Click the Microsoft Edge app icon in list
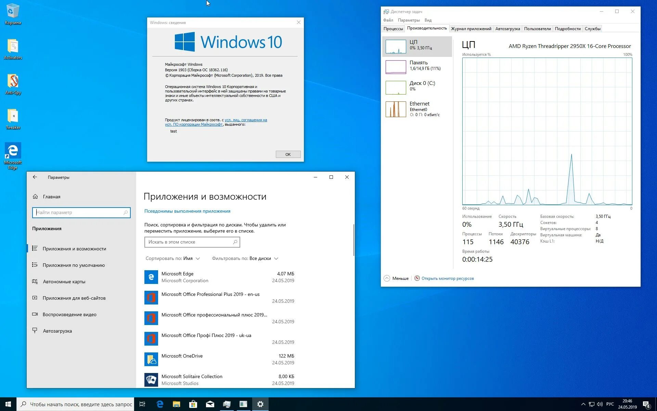Image resolution: width=657 pixels, height=411 pixels. [x=151, y=277]
